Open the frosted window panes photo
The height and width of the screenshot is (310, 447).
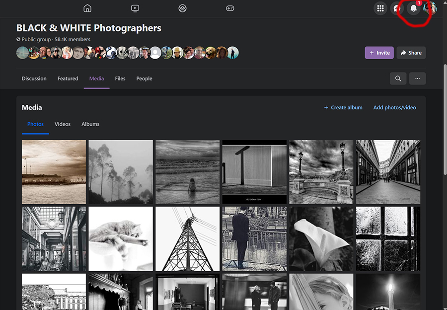388,238
